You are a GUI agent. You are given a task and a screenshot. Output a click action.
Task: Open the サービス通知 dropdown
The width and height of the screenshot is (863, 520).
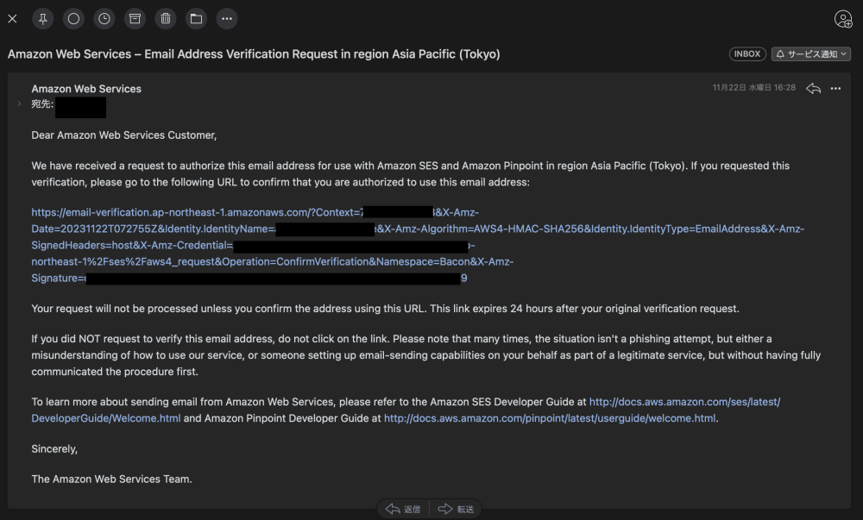811,53
